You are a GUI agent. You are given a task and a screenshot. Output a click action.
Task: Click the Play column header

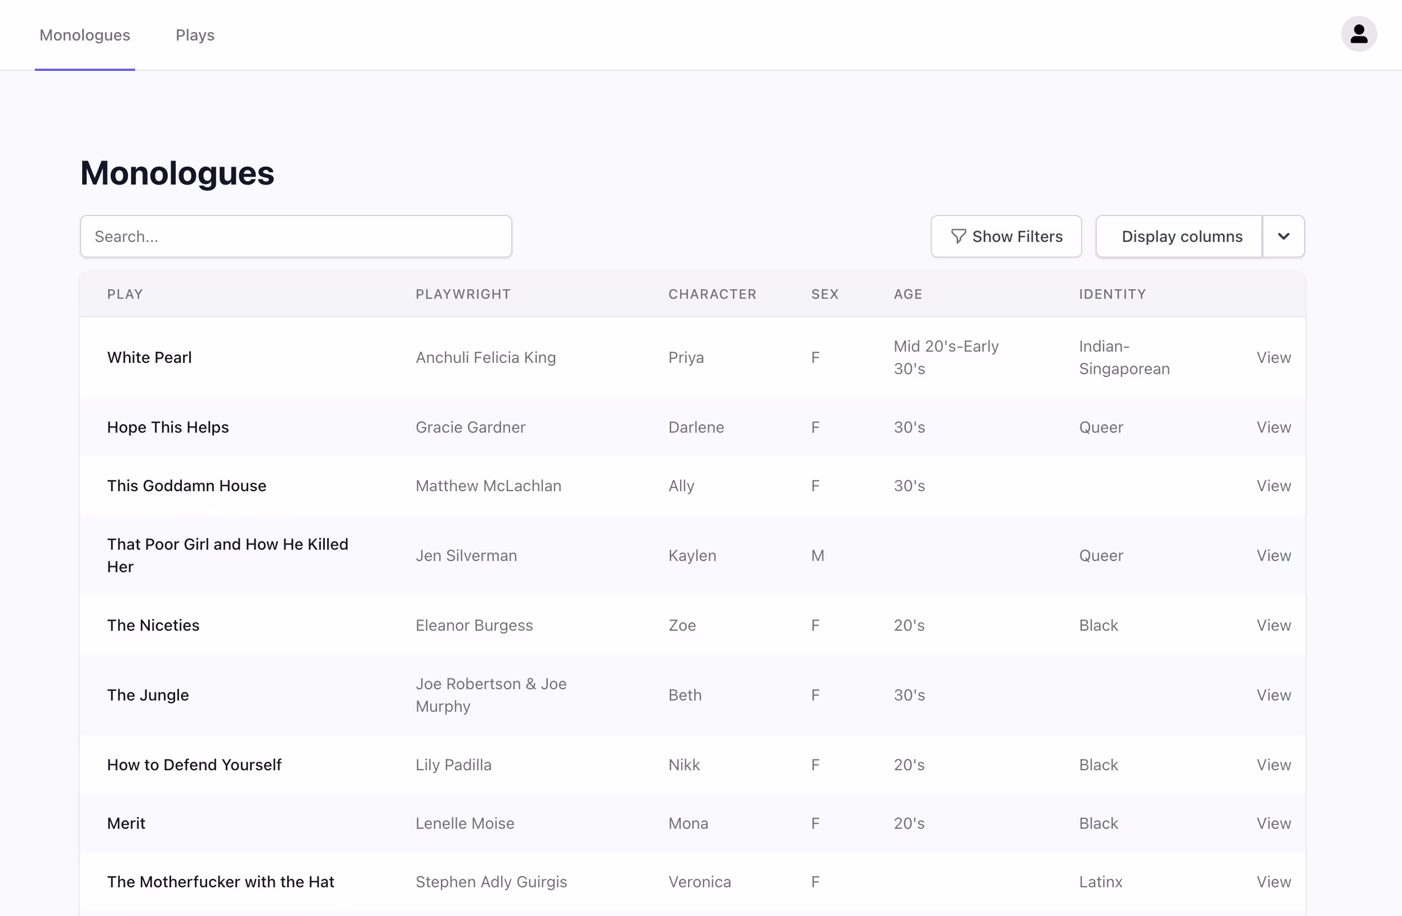point(125,294)
